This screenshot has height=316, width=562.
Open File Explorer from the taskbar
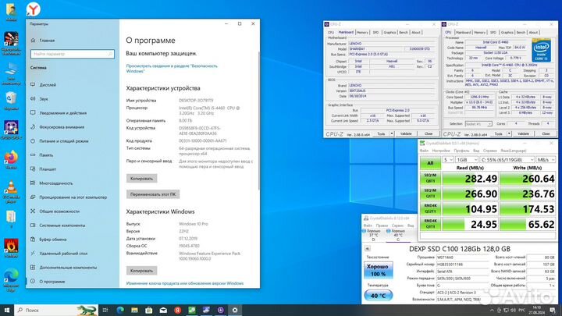click(x=134, y=311)
